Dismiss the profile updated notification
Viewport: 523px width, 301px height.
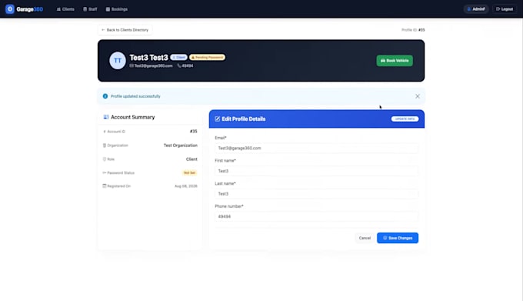point(418,96)
